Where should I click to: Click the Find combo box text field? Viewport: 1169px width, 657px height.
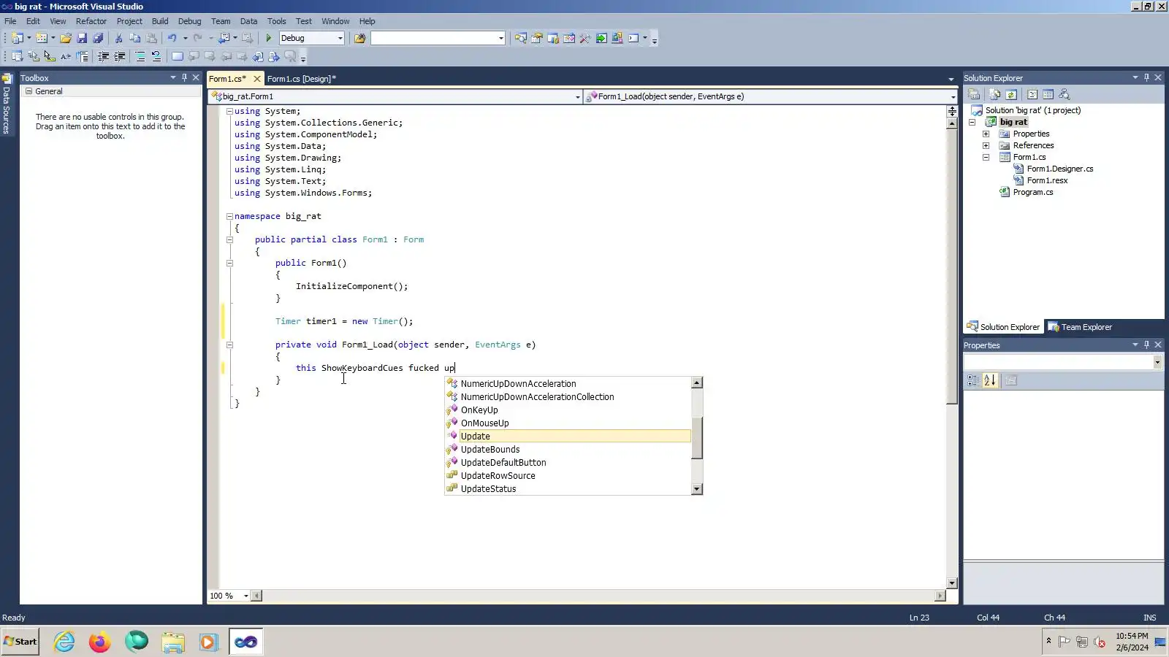(434, 38)
